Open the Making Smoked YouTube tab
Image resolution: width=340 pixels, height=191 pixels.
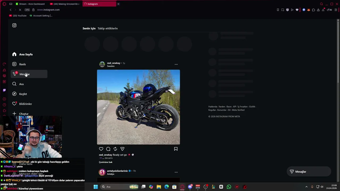point(65,4)
